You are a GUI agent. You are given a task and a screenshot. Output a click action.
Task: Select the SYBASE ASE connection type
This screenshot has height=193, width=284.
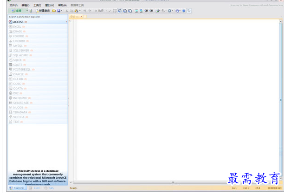(x=38, y=103)
